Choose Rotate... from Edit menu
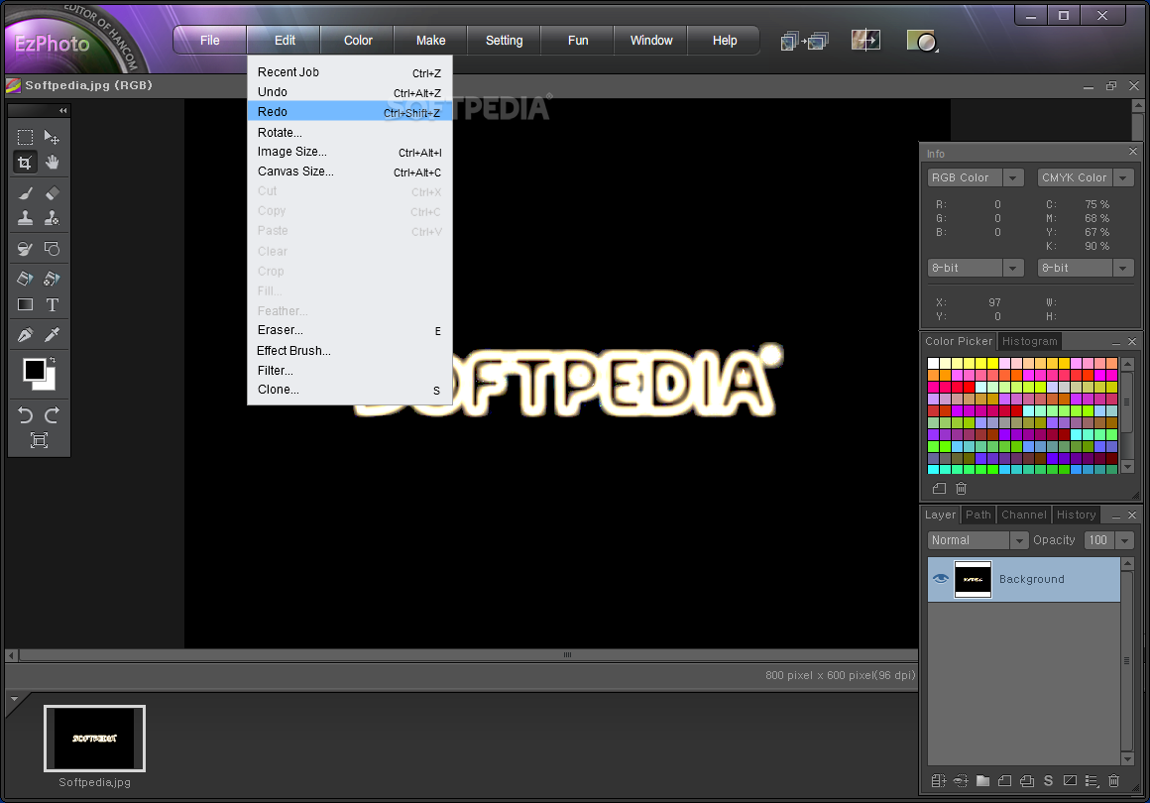Screen dimensions: 1150x803 [350, 133]
